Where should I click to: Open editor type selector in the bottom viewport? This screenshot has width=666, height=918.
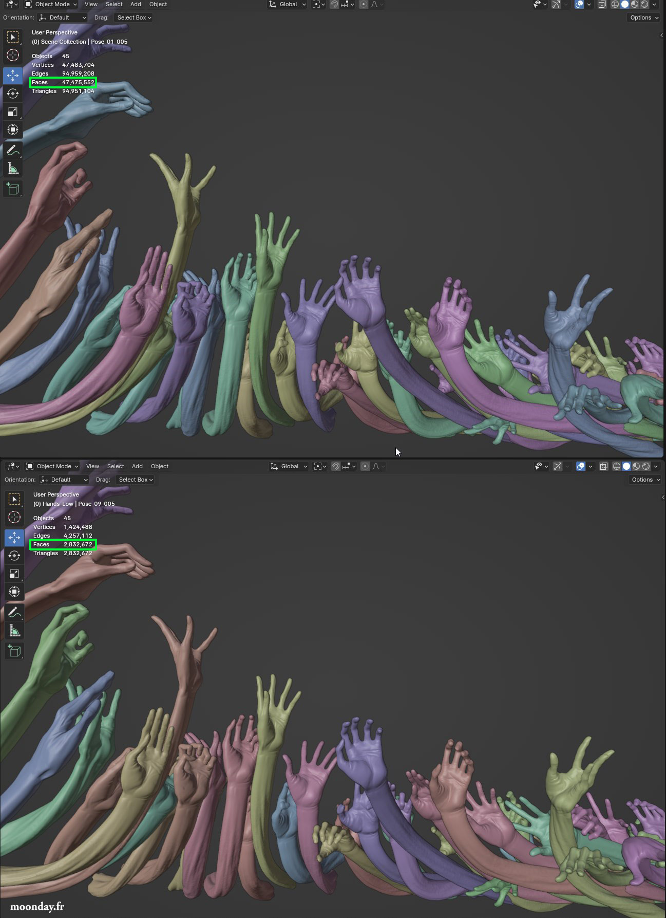13,466
